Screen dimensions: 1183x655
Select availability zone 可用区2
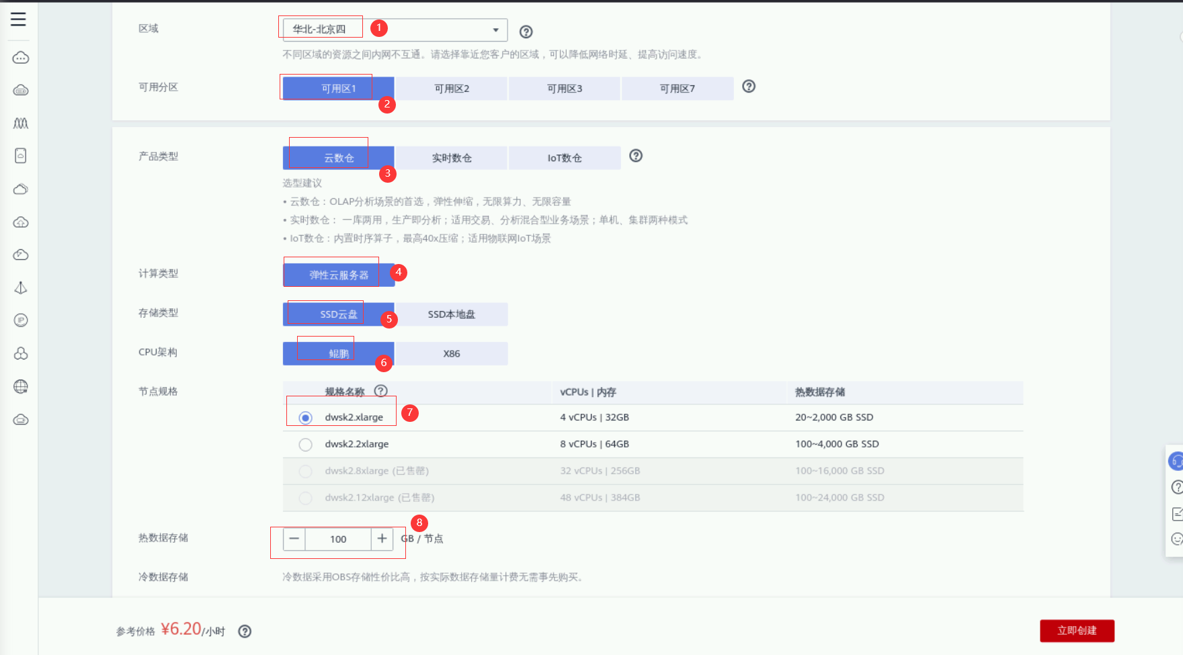click(x=452, y=89)
